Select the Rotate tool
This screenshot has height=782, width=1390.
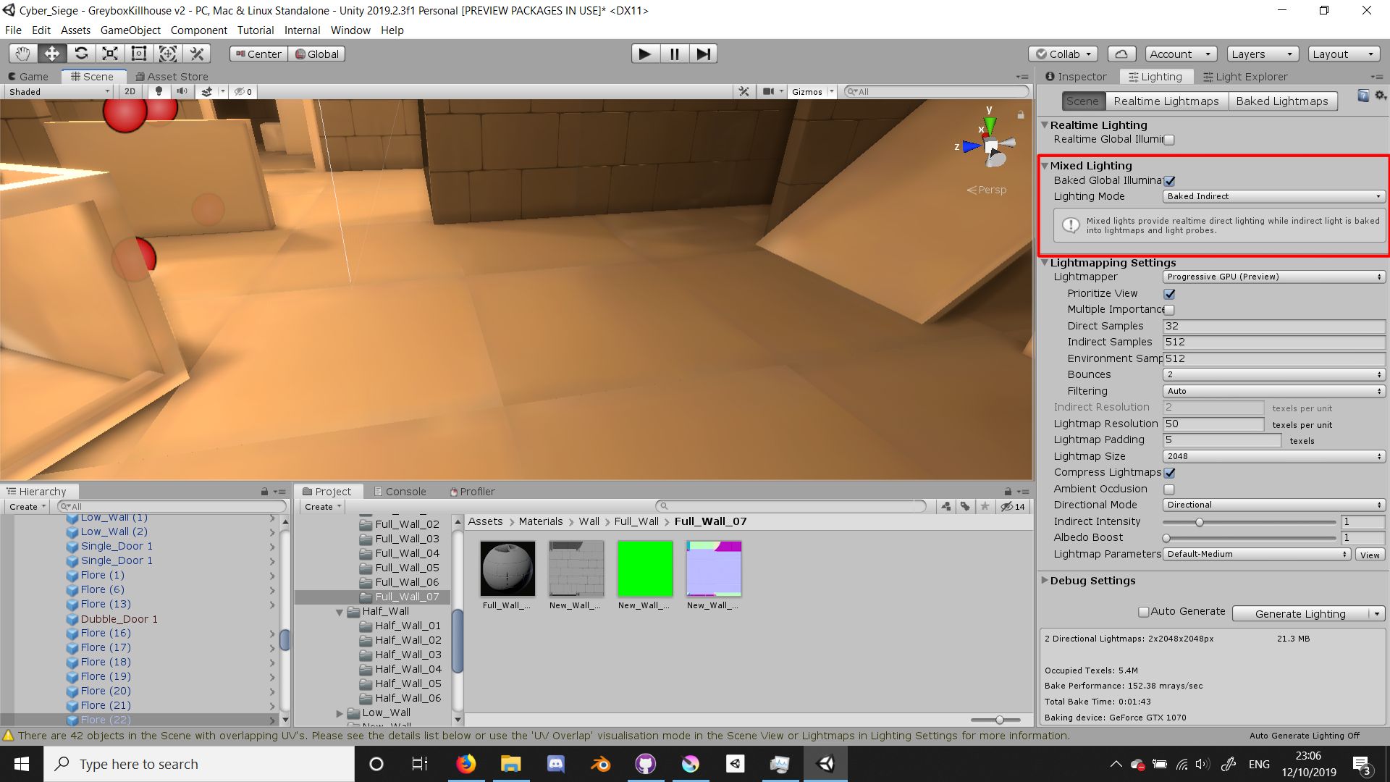tap(81, 54)
